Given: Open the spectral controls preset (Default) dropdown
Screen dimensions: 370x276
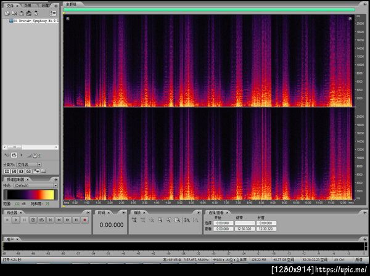Looking at the screenshot, I should 33,184.
